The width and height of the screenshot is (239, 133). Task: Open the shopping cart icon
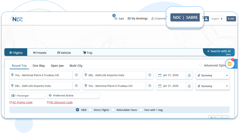tap(115, 18)
